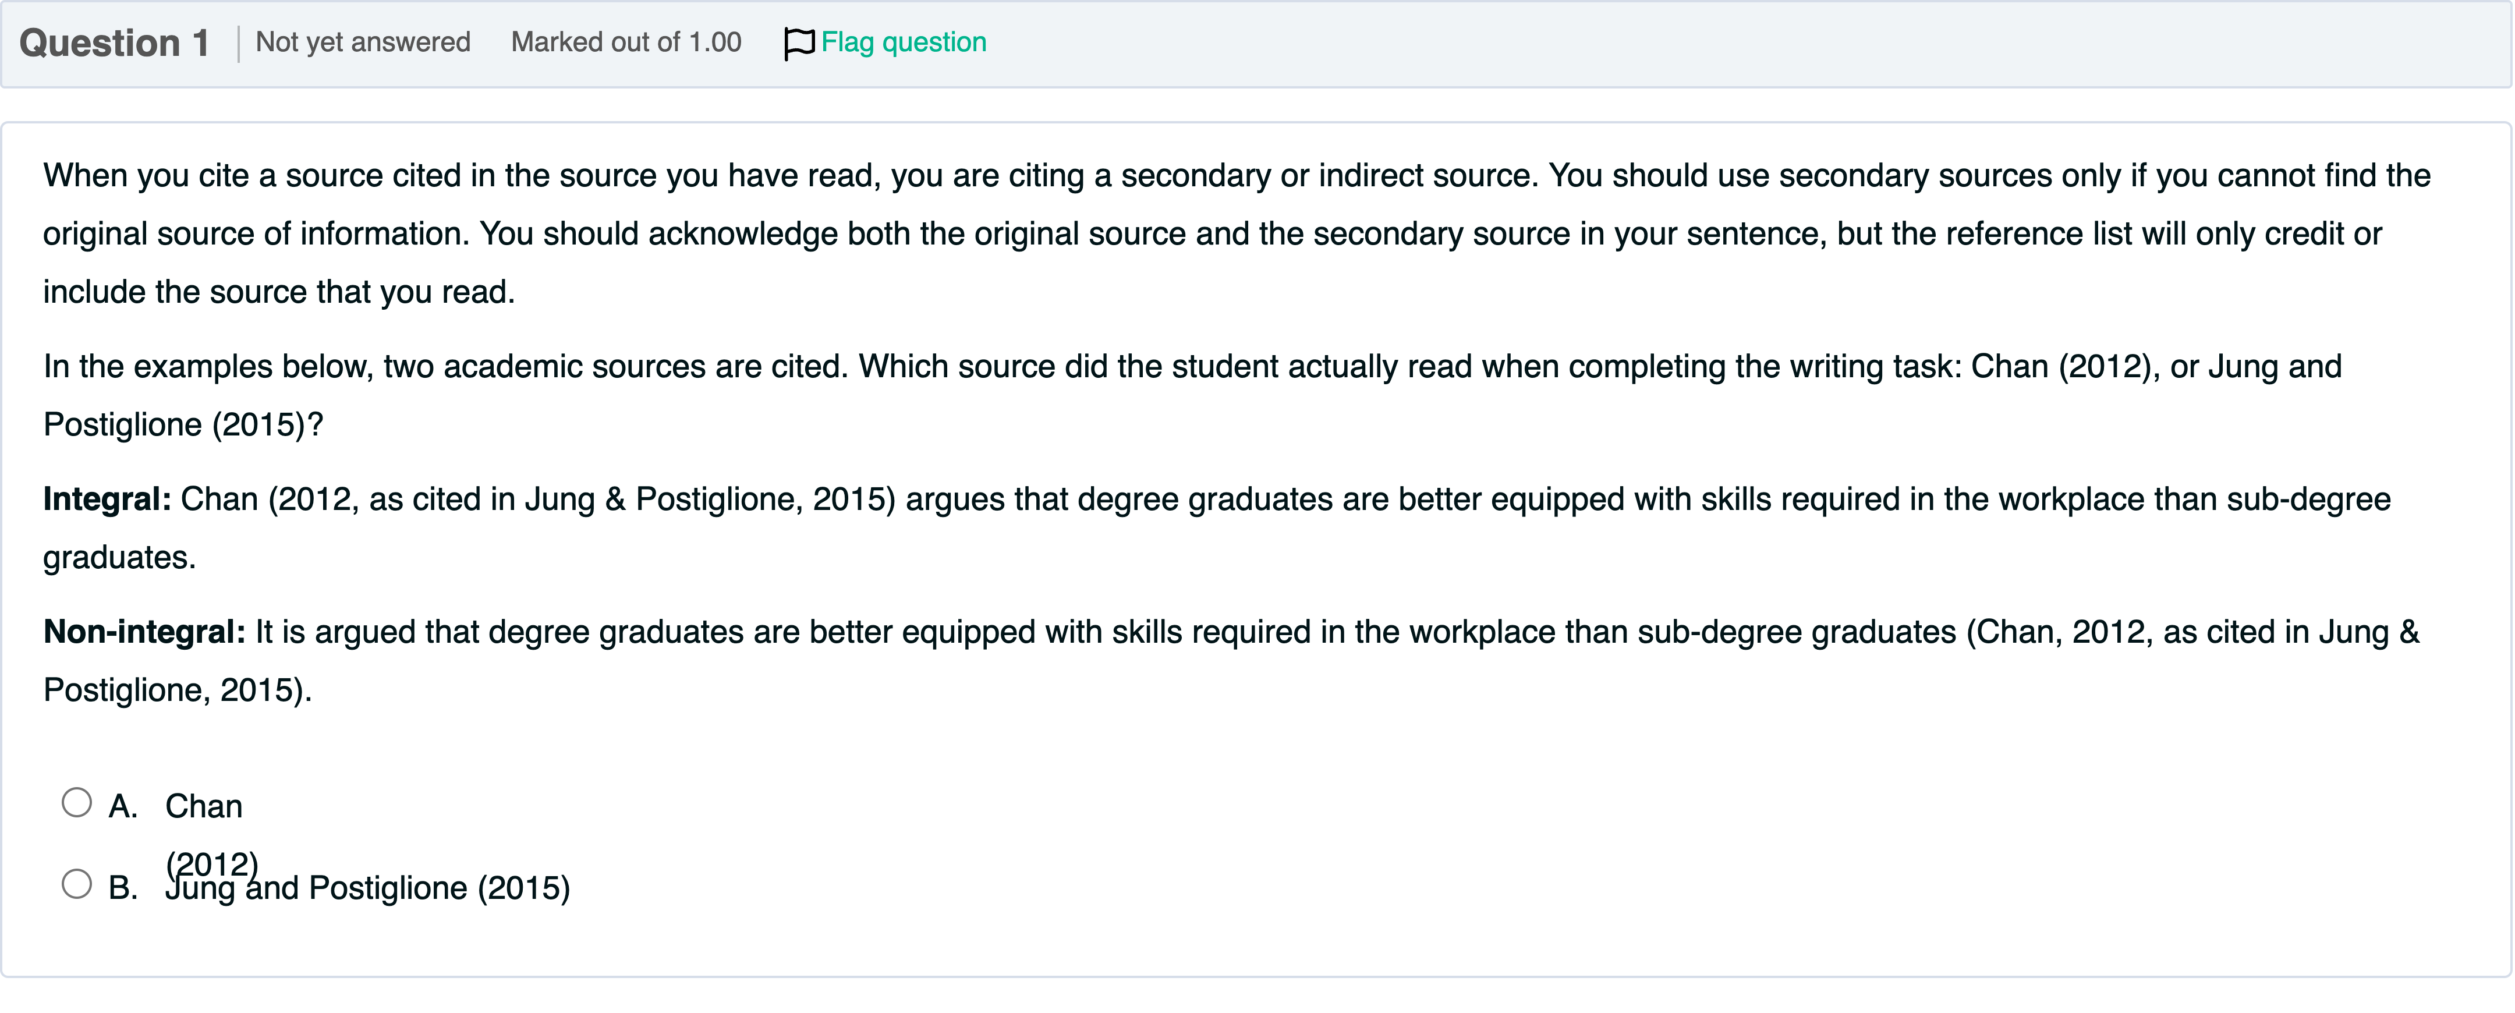2515x1013 pixels.
Task: Click the sentence 'Chan (2012, as cited in Jung'
Action: (537, 500)
